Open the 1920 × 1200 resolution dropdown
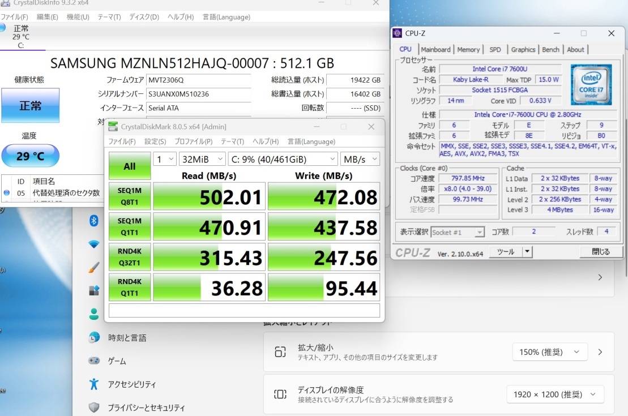Viewport: 628px width, 416px height. tap(555, 394)
